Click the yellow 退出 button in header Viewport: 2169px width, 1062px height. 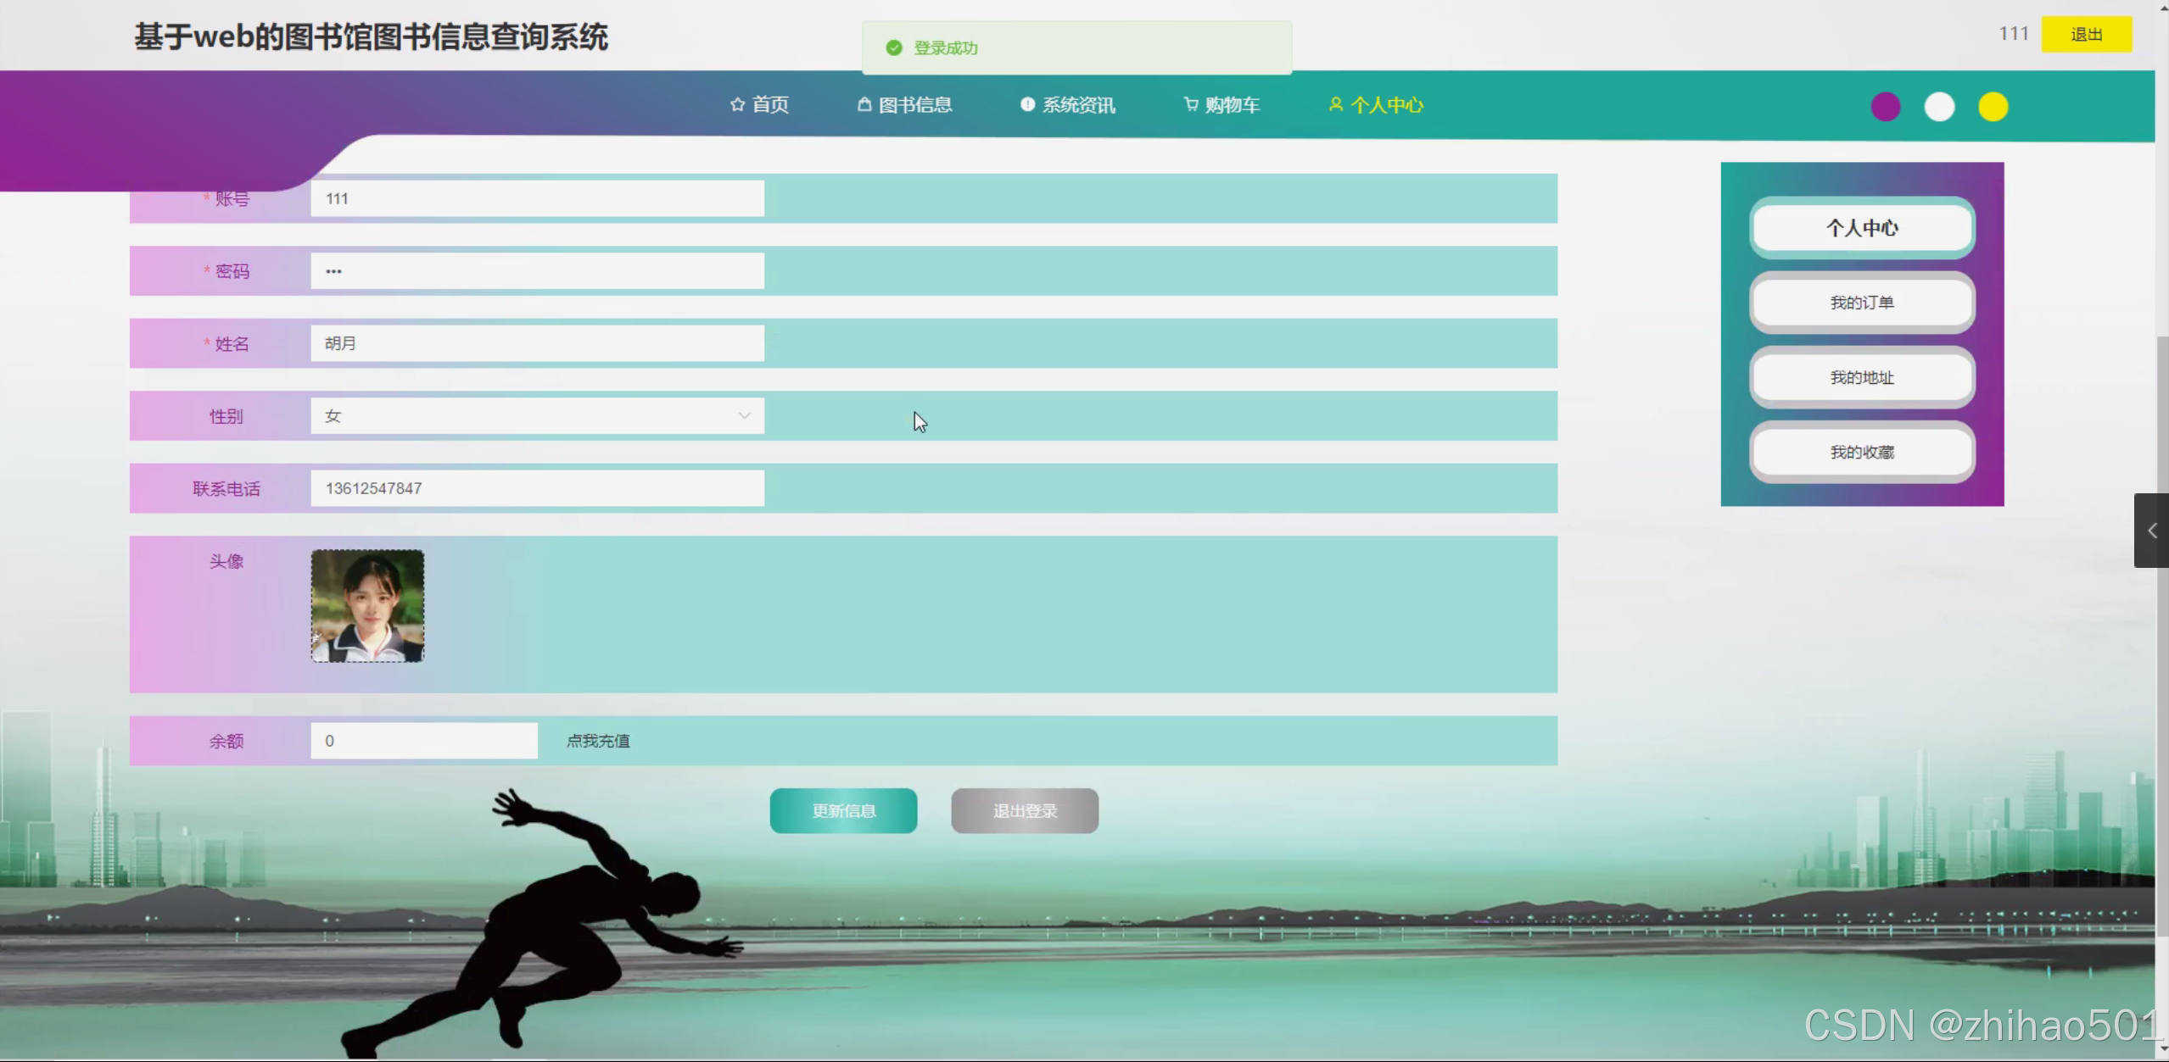tap(2086, 35)
